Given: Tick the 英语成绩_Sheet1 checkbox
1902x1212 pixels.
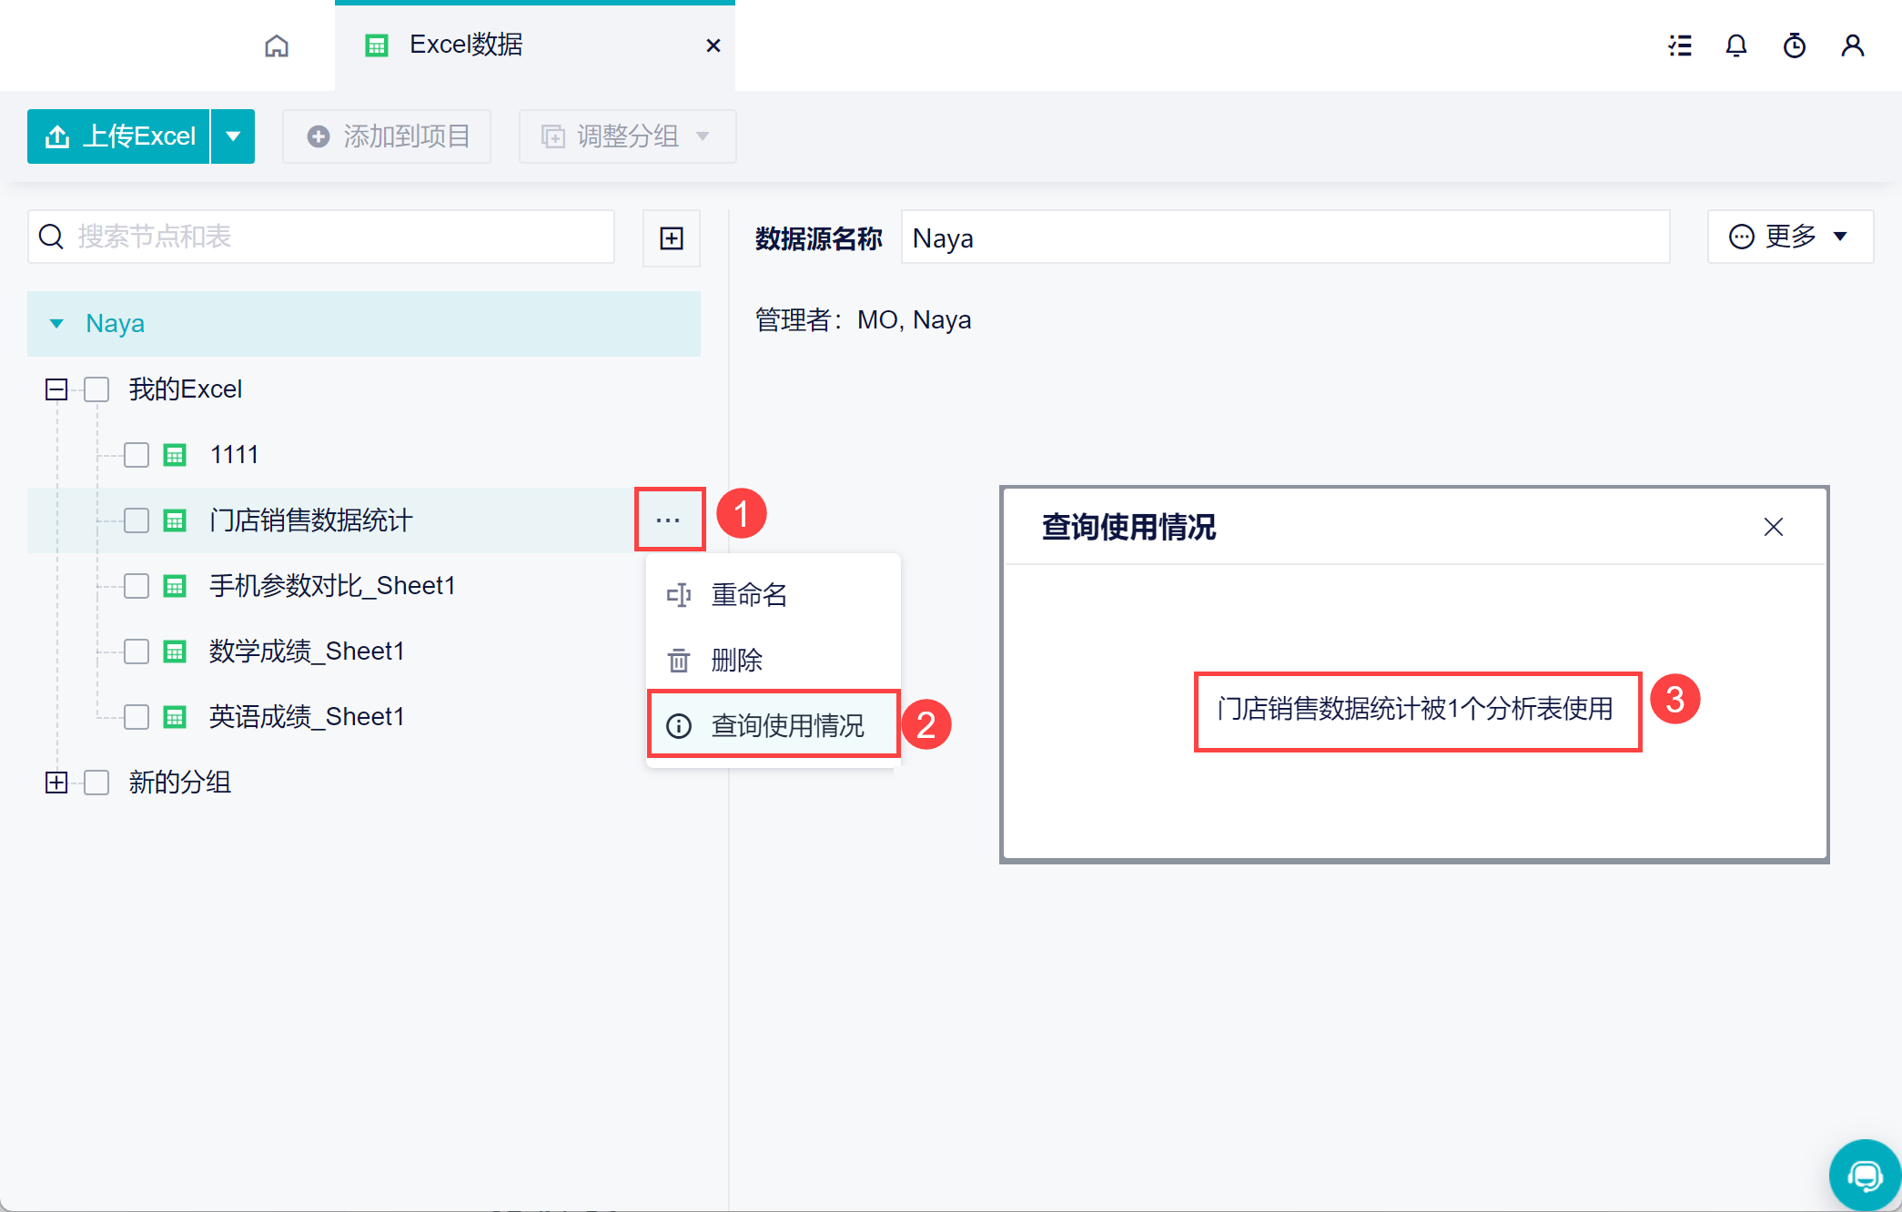Looking at the screenshot, I should click(137, 717).
